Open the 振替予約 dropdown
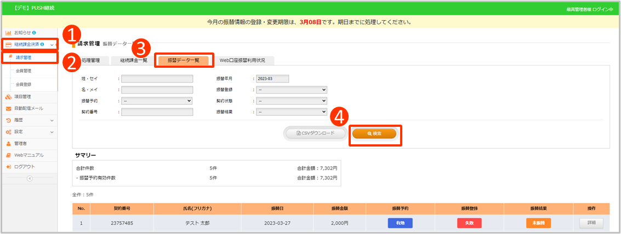Image resolution: width=621 pixels, height=234 pixels. 157,101
